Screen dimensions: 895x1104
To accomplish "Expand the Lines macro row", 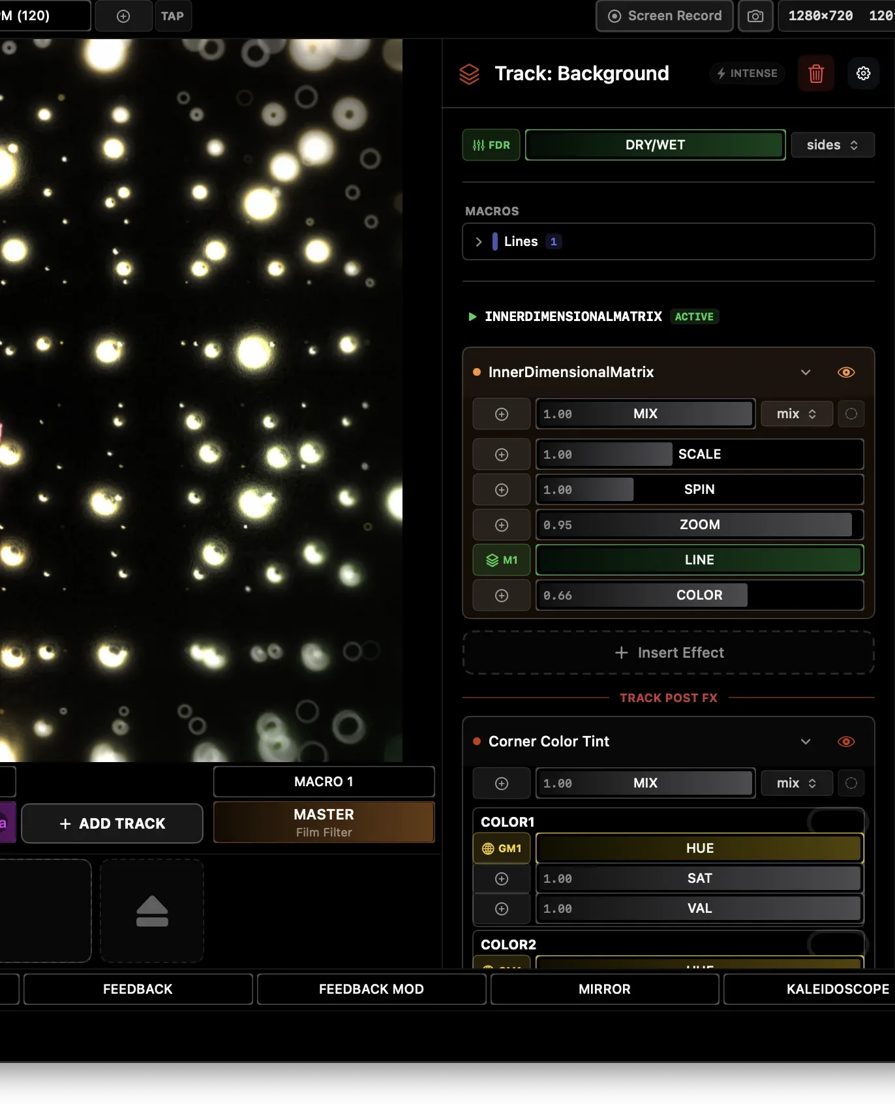I will coord(668,241).
